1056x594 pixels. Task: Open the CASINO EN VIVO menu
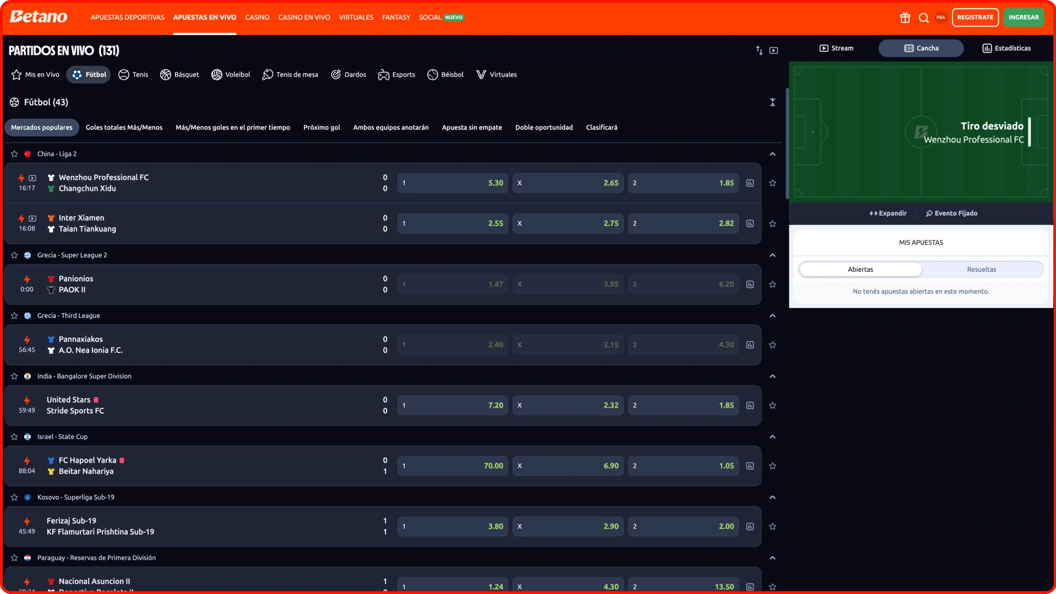pyautogui.click(x=304, y=18)
